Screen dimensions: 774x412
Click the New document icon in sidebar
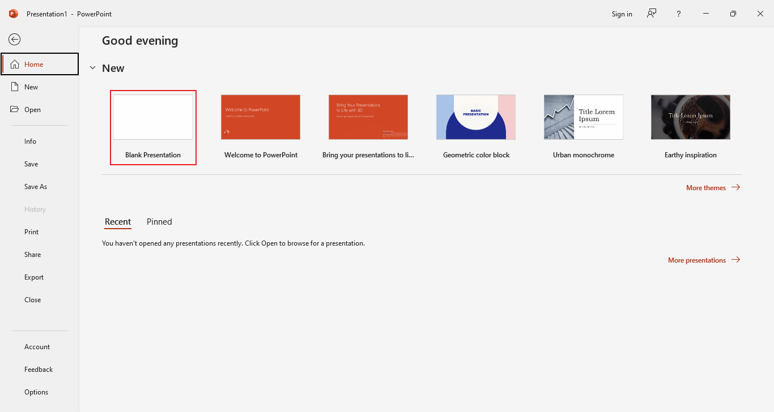(x=15, y=86)
